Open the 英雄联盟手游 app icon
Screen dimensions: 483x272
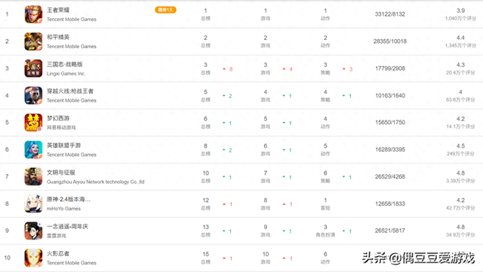(x=33, y=149)
